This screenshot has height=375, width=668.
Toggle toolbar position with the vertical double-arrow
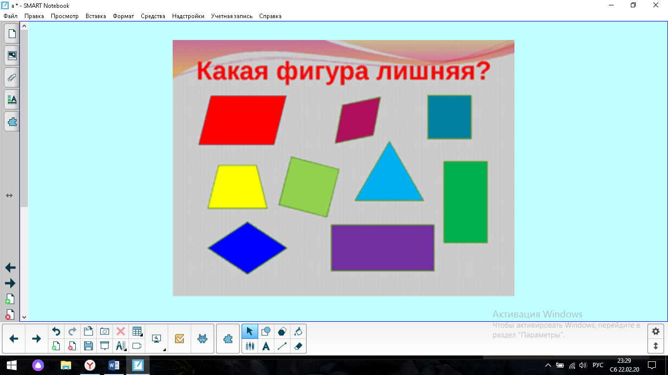pyautogui.click(x=656, y=346)
